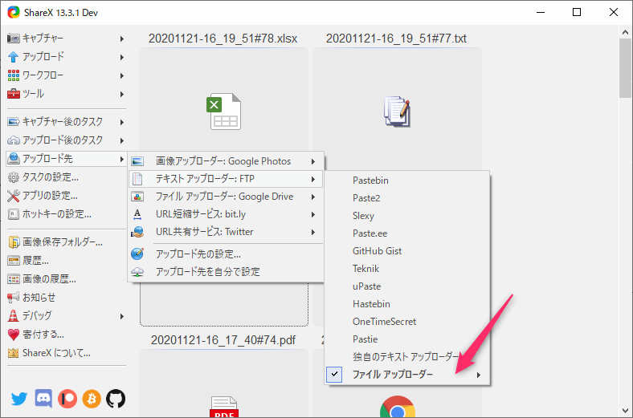Click the crown icon for ShareX について
The image size is (633, 418).
pyautogui.click(x=14, y=353)
